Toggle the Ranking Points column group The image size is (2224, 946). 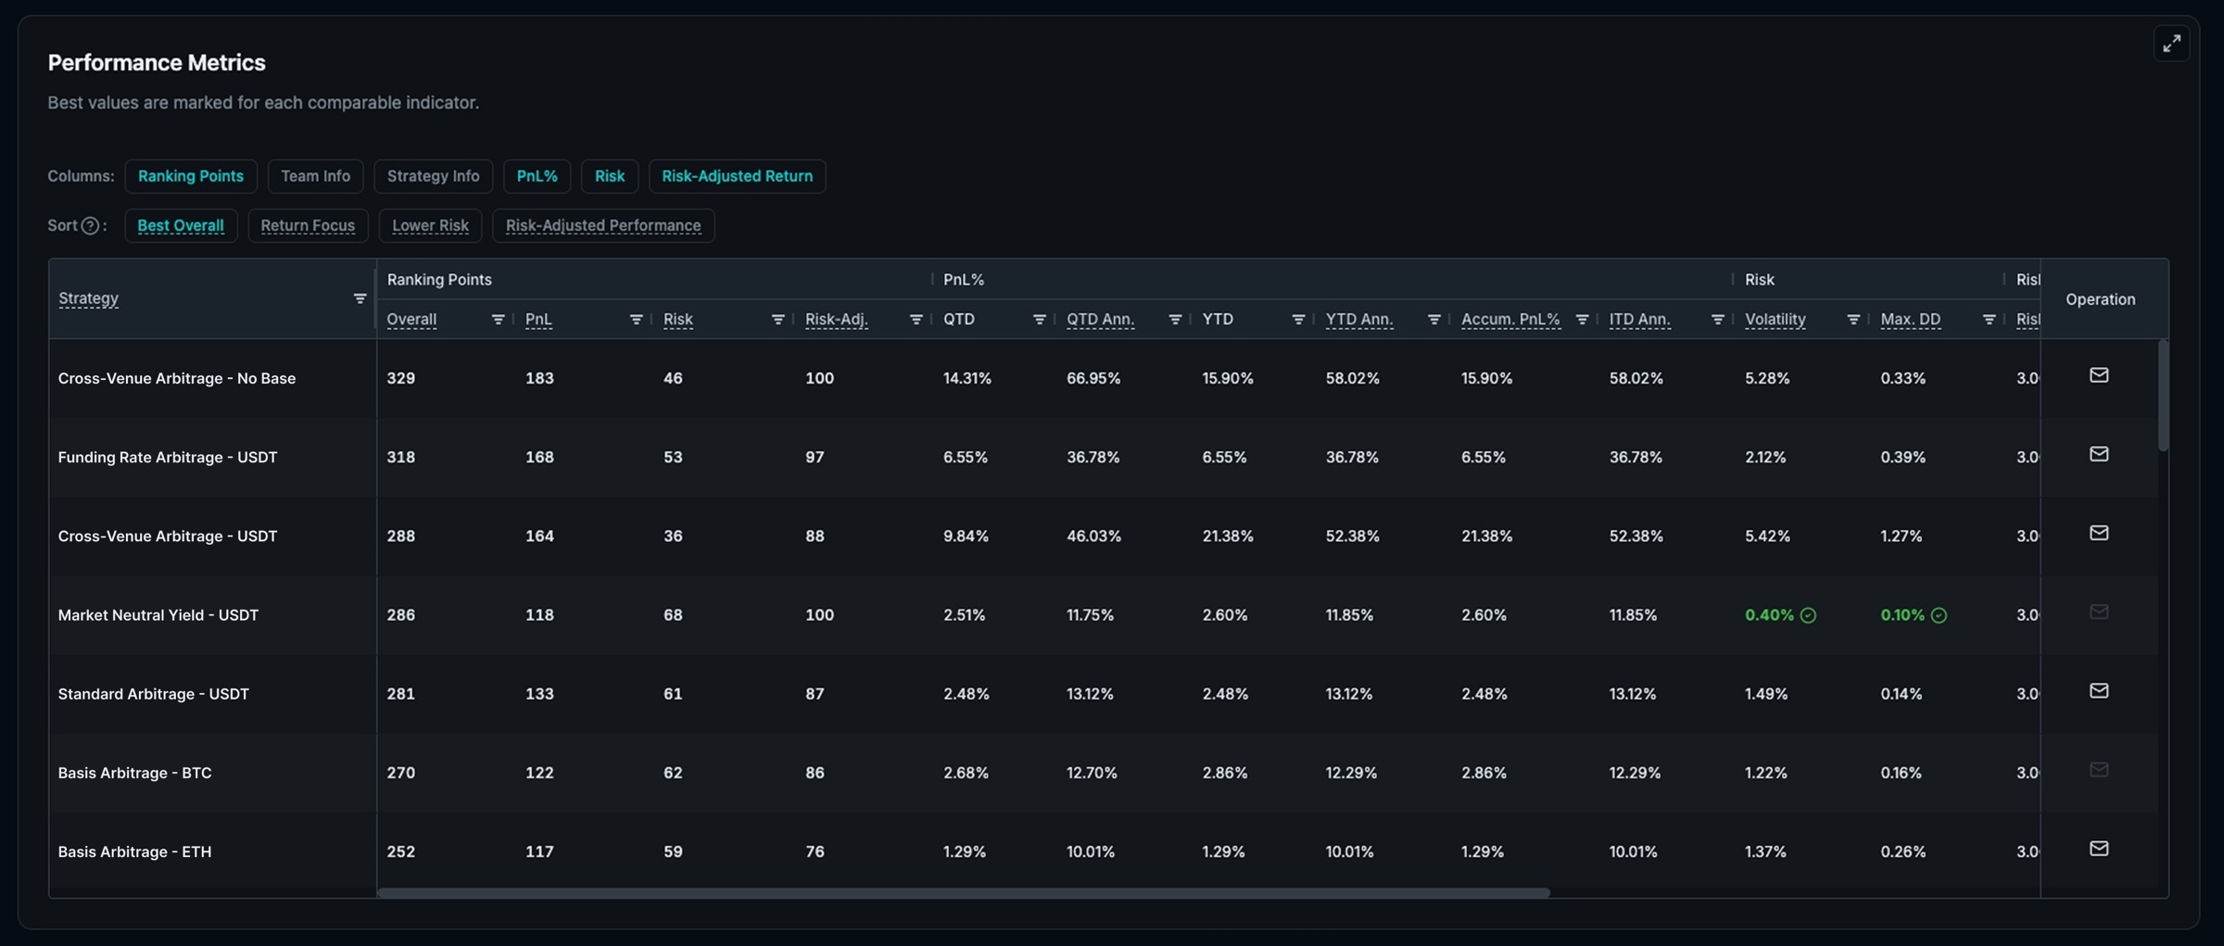[x=191, y=176]
